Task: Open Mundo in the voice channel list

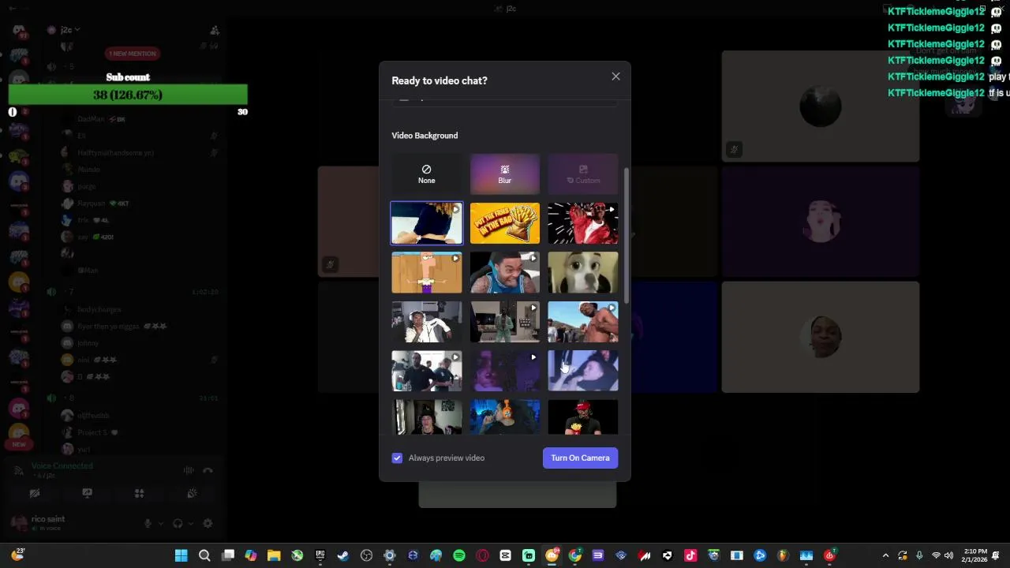Action: pyautogui.click(x=88, y=170)
